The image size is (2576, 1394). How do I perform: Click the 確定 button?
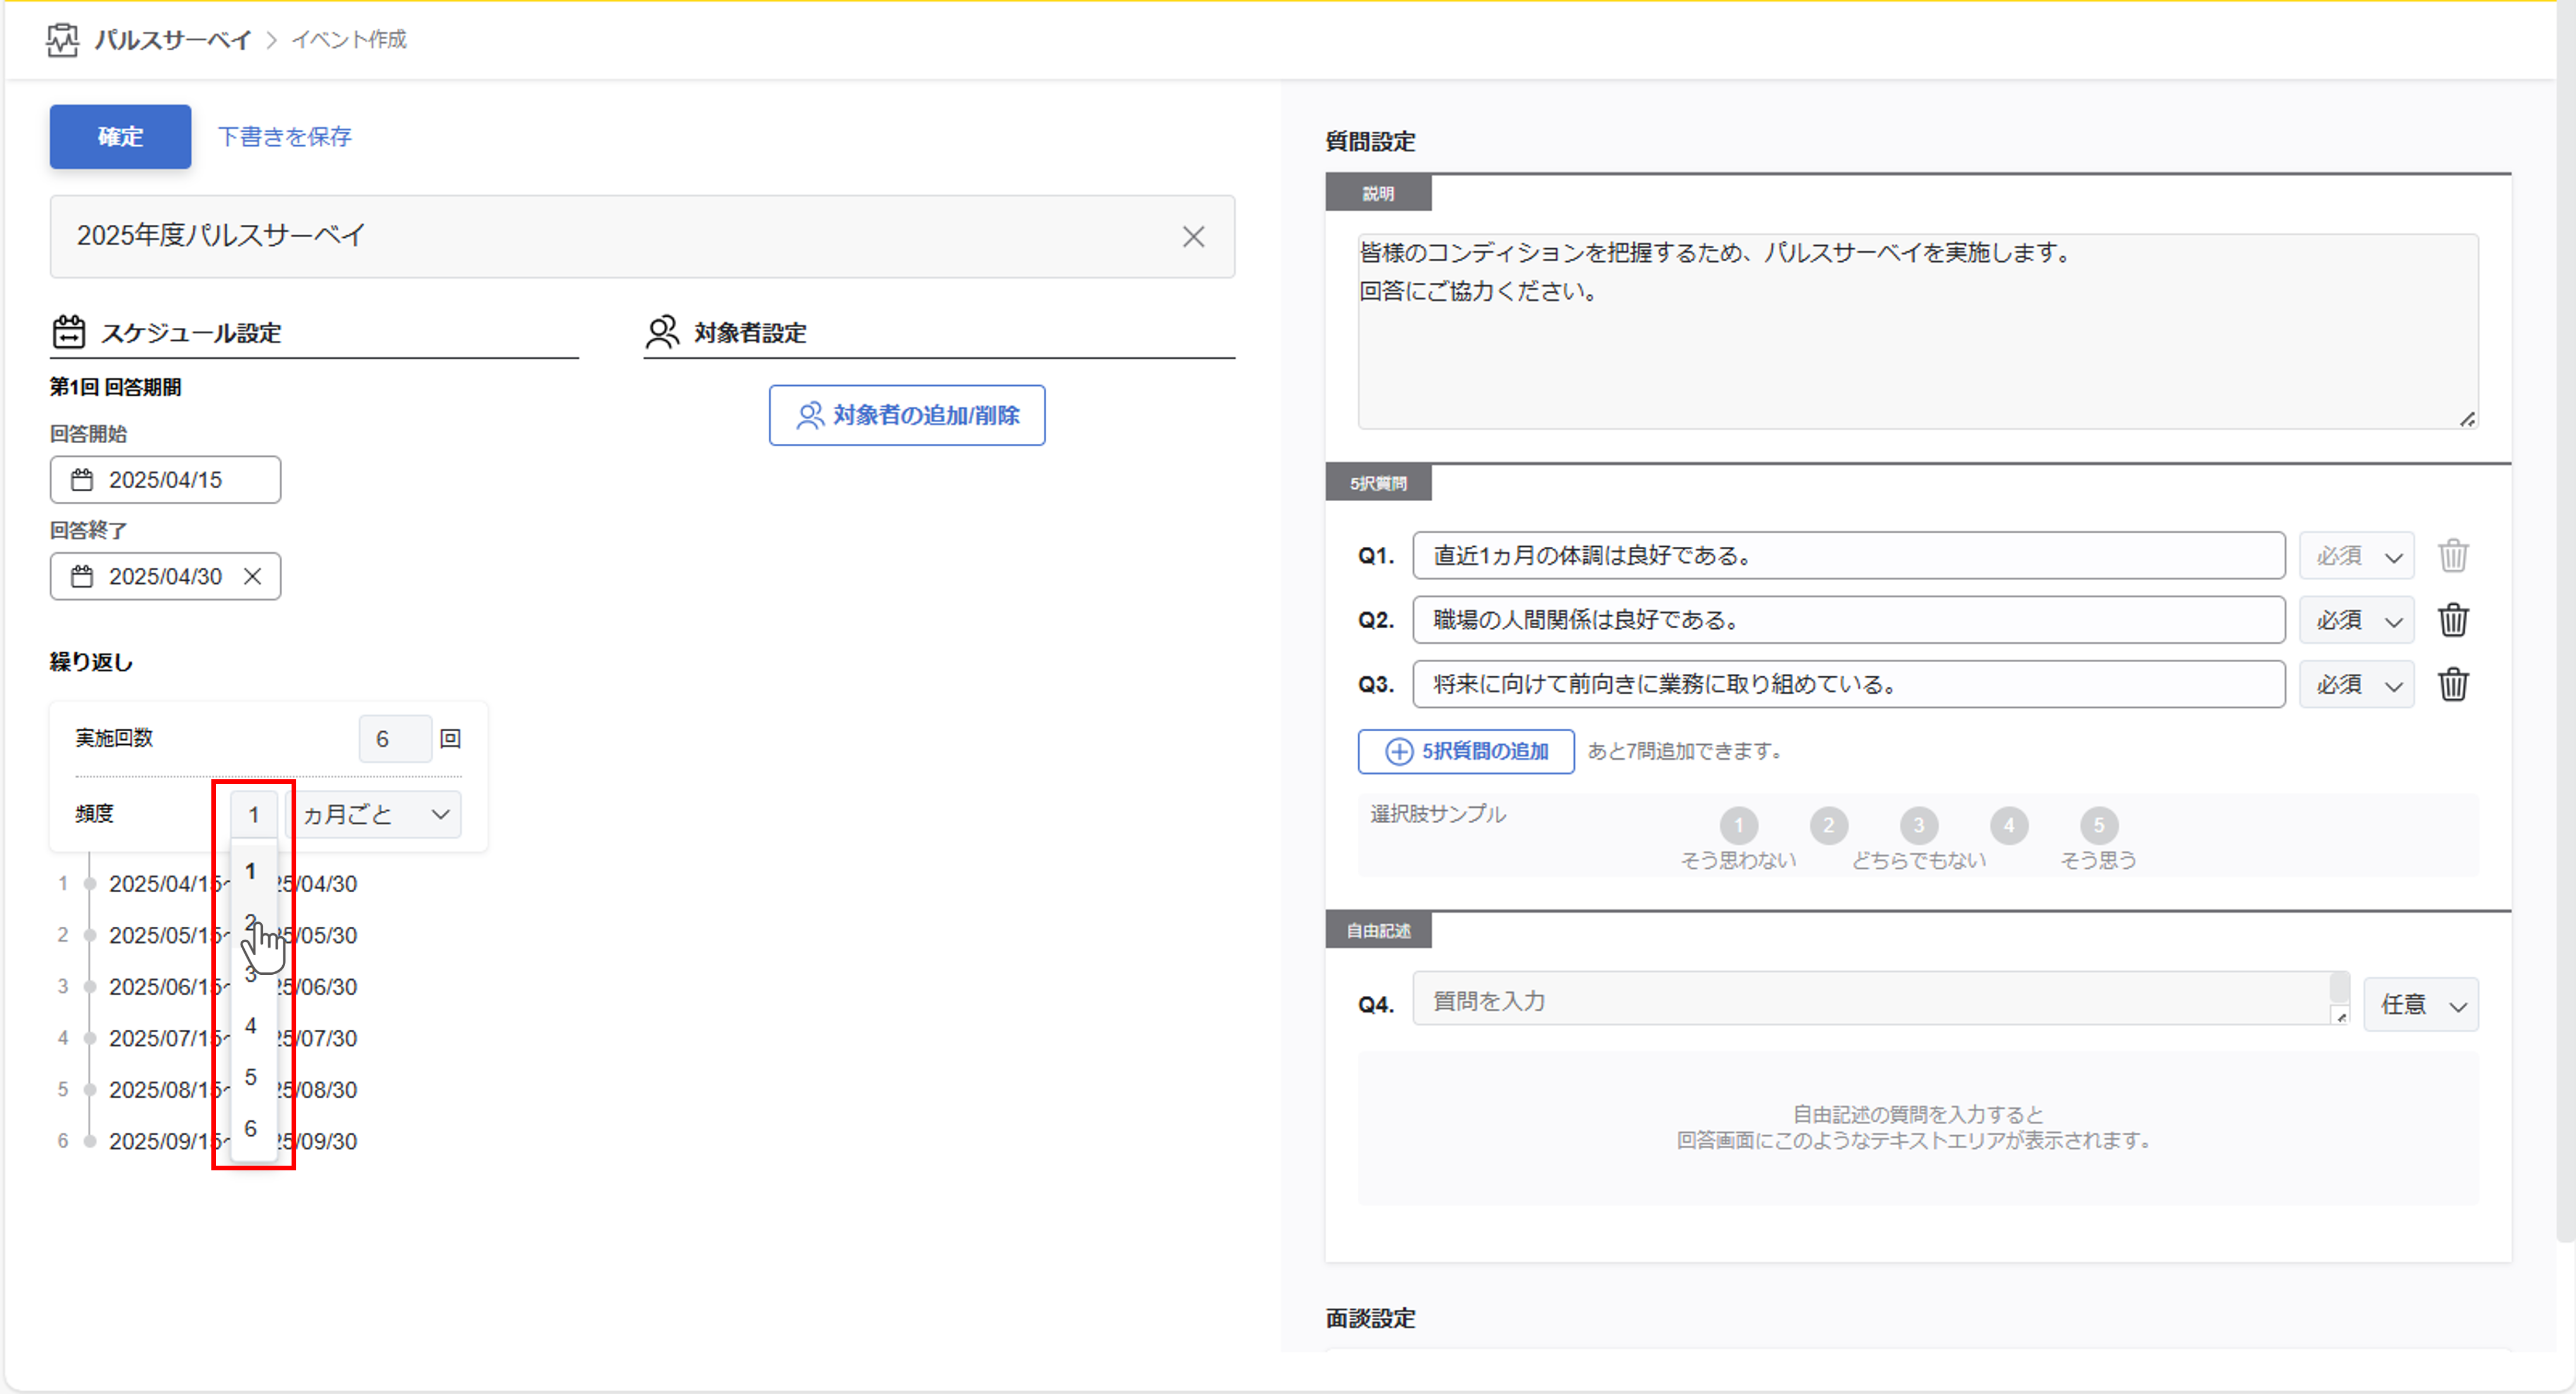[x=120, y=137]
